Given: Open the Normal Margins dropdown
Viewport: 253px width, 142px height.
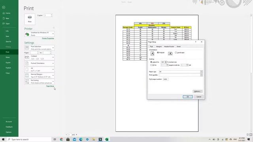Looking at the screenshot, I should (40, 75).
